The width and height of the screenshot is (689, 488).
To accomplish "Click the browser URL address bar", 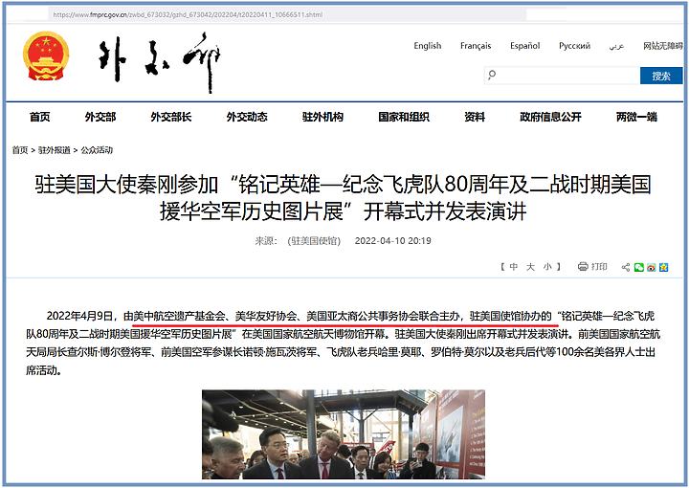I will click(288, 14).
